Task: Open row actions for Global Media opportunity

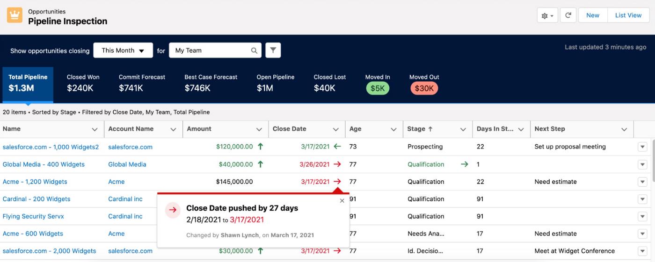Action: click(x=642, y=164)
